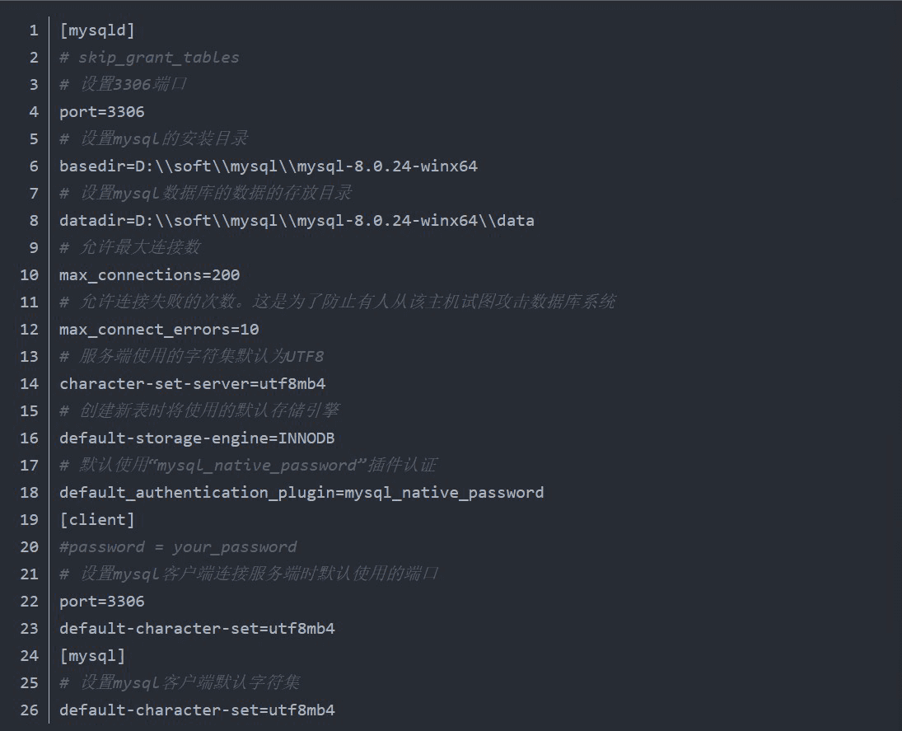The image size is (902, 731).
Task: Click the datadir path line
Action: [297, 221]
